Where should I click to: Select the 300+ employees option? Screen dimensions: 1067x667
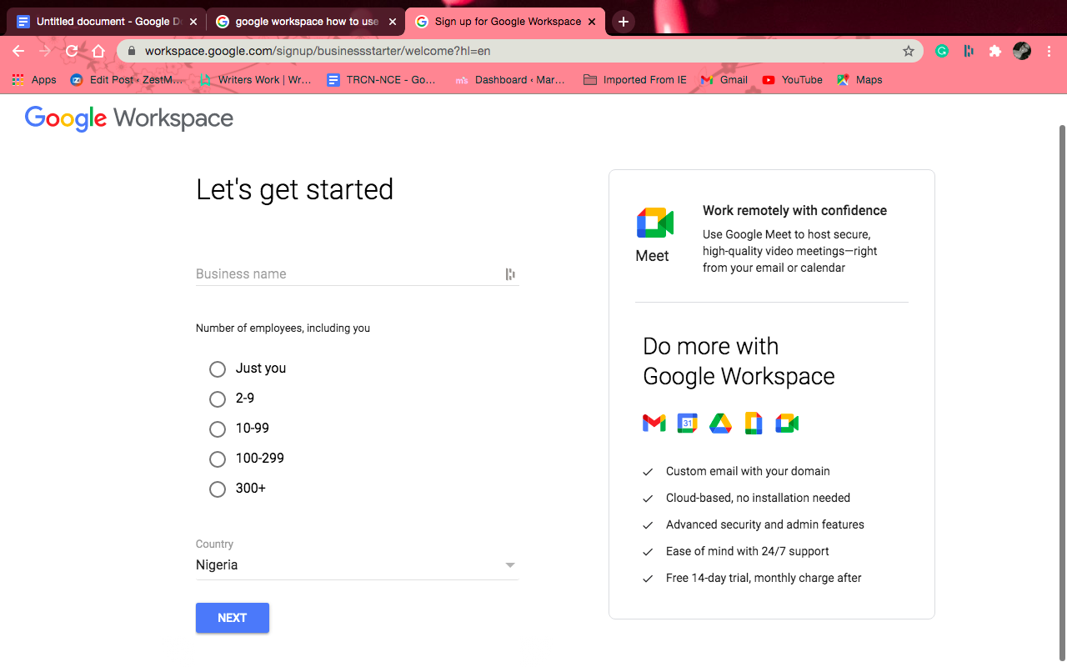pos(218,489)
